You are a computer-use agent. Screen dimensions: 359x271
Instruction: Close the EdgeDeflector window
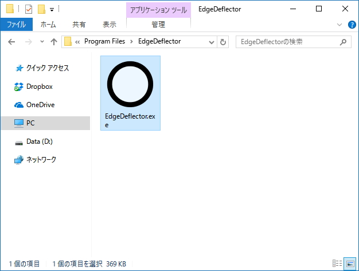coord(345,9)
